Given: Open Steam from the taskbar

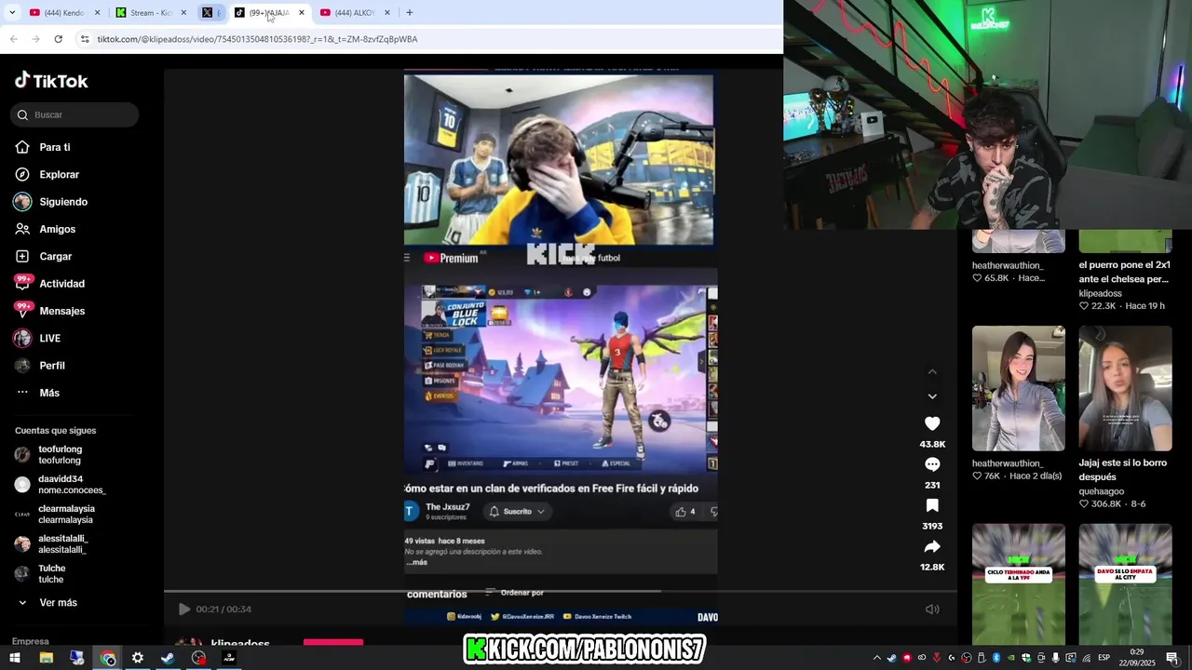Looking at the screenshot, I should pyautogui.click(x=168, y=658).
